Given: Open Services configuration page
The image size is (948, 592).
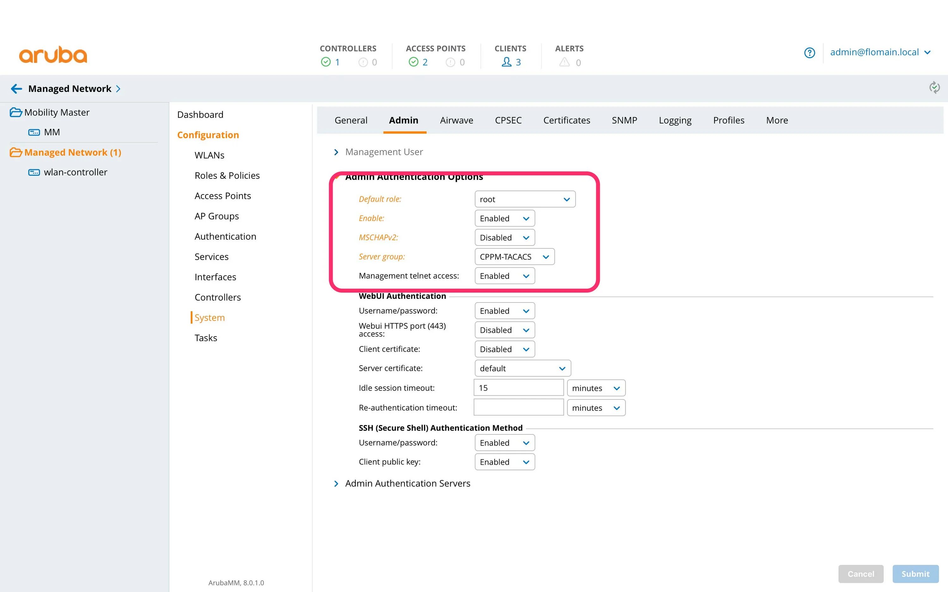Looking at the screenshot, I should point(211,257).
